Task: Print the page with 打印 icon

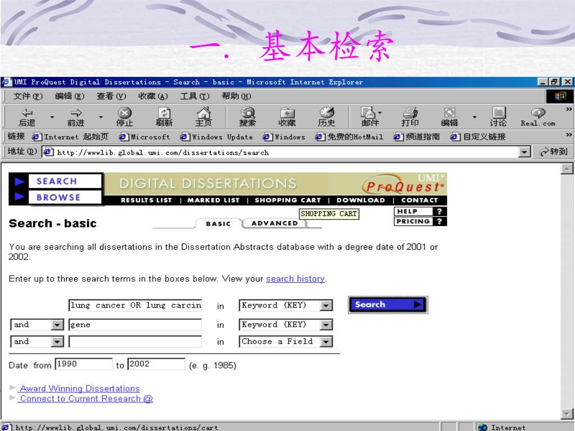Action: [x=410, y=117]
